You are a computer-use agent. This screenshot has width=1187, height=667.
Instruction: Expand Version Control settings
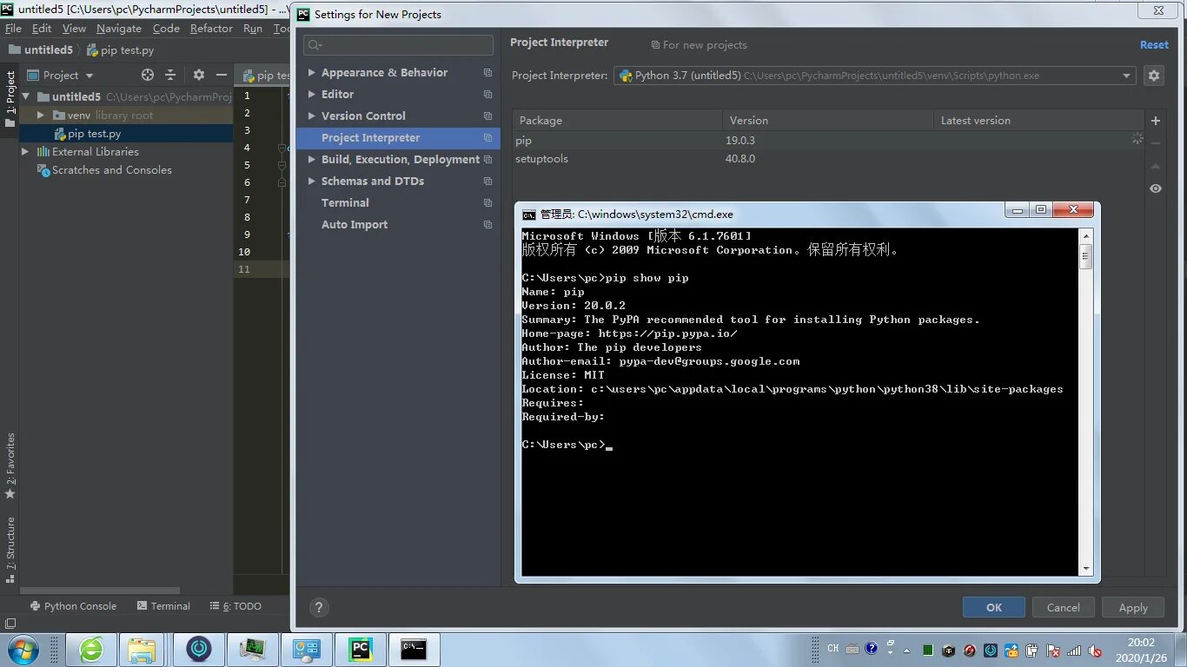pyautogui.click(x=312, y=116)
